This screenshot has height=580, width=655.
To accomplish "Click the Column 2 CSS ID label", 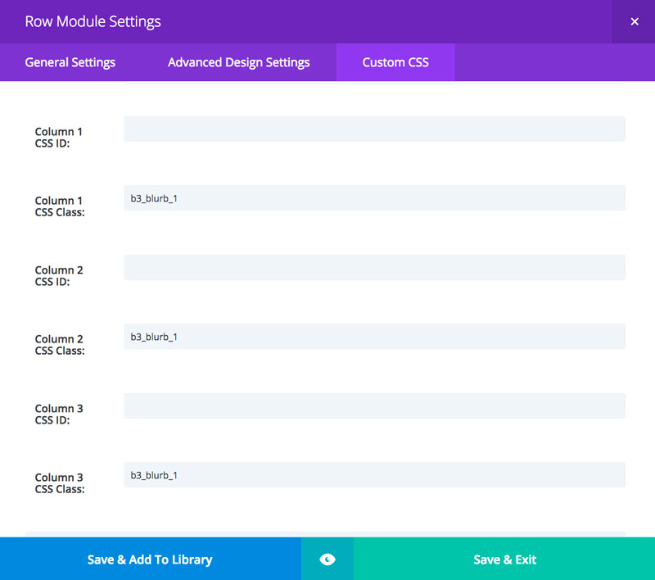I will click(58, 275).
